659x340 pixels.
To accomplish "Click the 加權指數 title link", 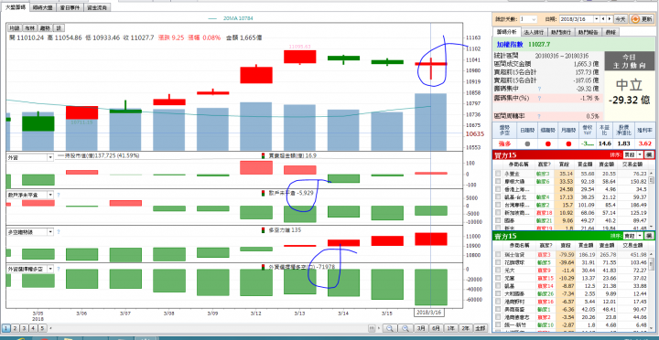I will point(510,44).
